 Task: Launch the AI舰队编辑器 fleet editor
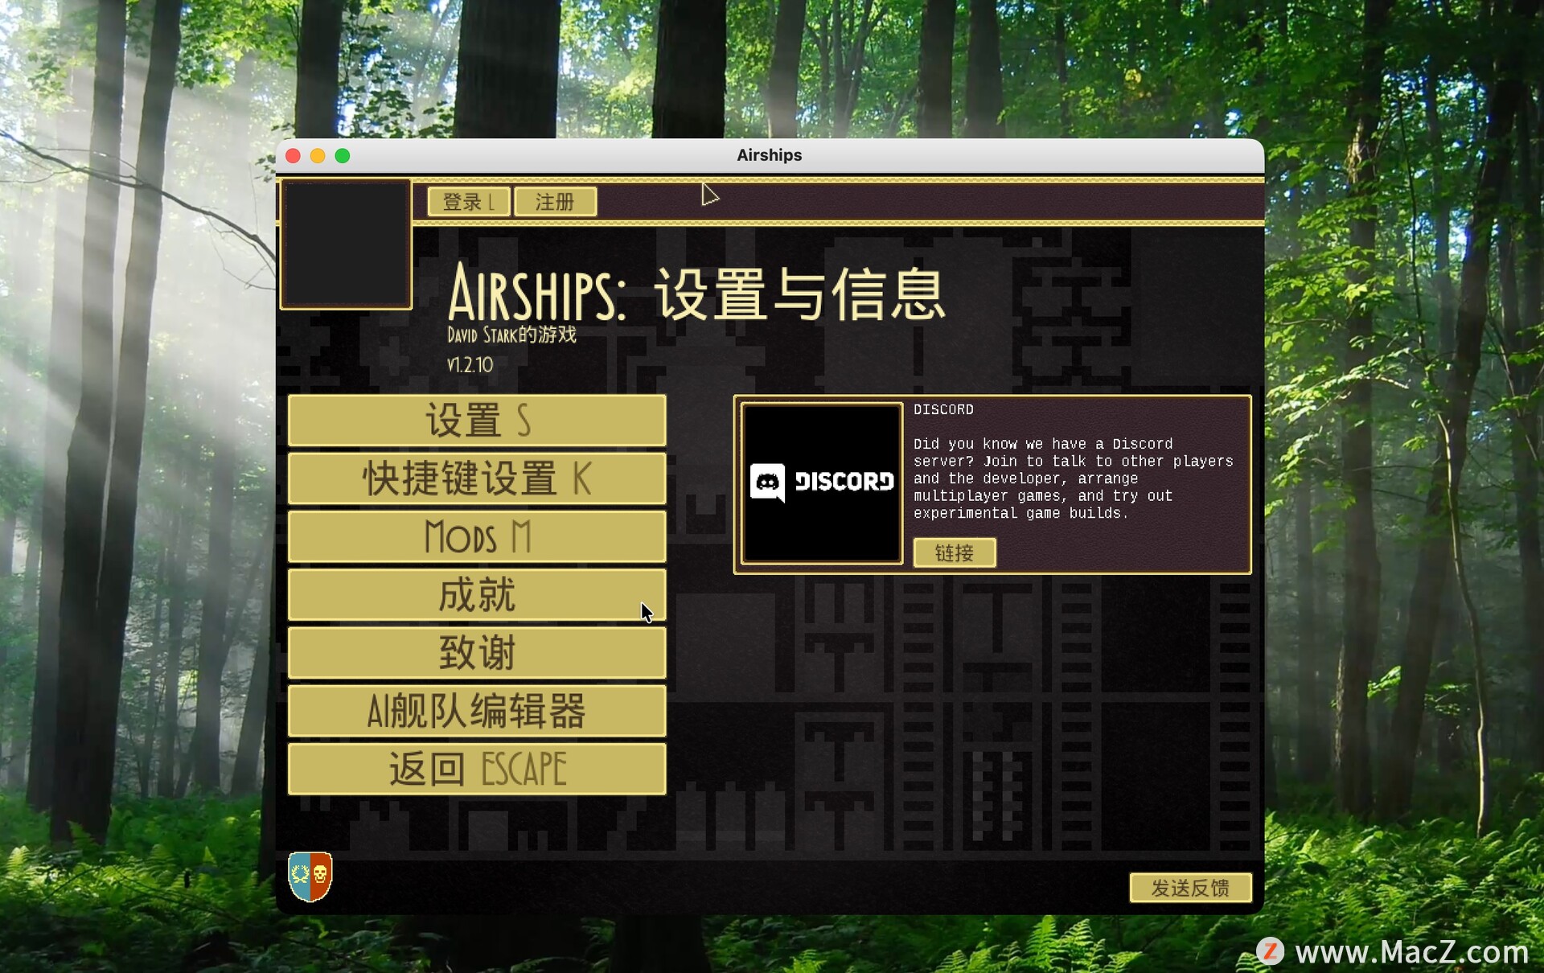(477, 711)
